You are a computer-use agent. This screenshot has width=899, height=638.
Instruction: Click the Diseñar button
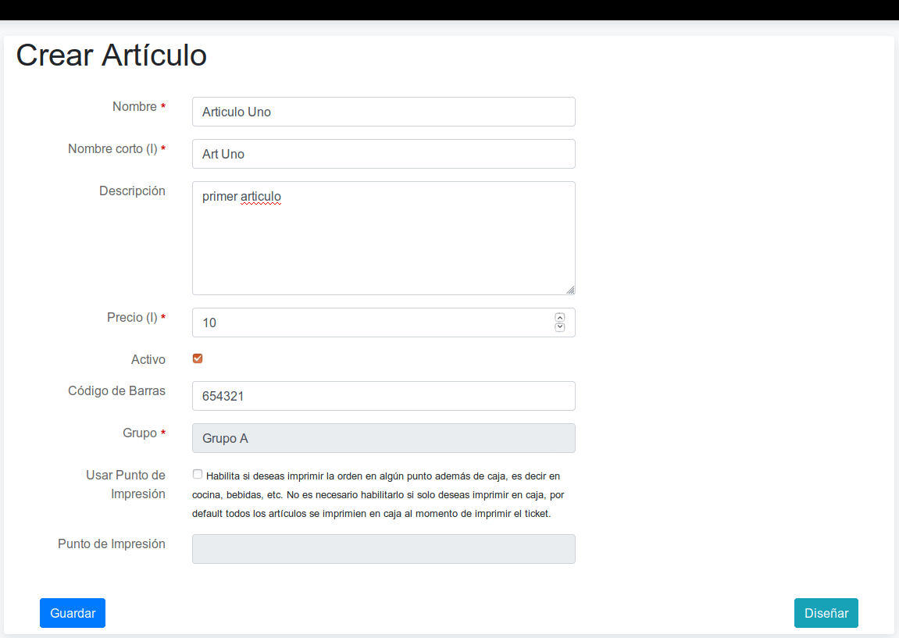point(826,613)
